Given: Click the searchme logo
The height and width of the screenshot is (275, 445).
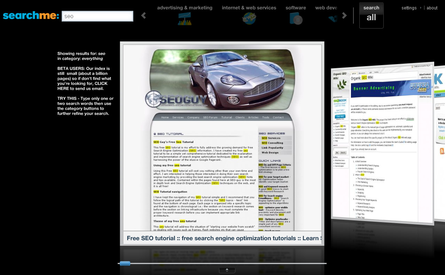Looking at the screenshot, I should pos(31,16).
